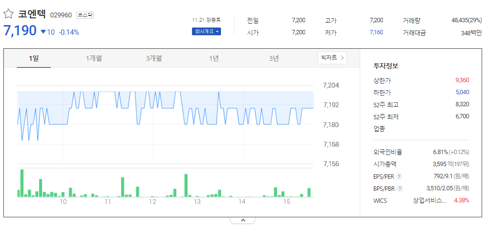Click the 11.21 장종료 status text
Screen dimensions: 485x226
click(x=206, y=20)
